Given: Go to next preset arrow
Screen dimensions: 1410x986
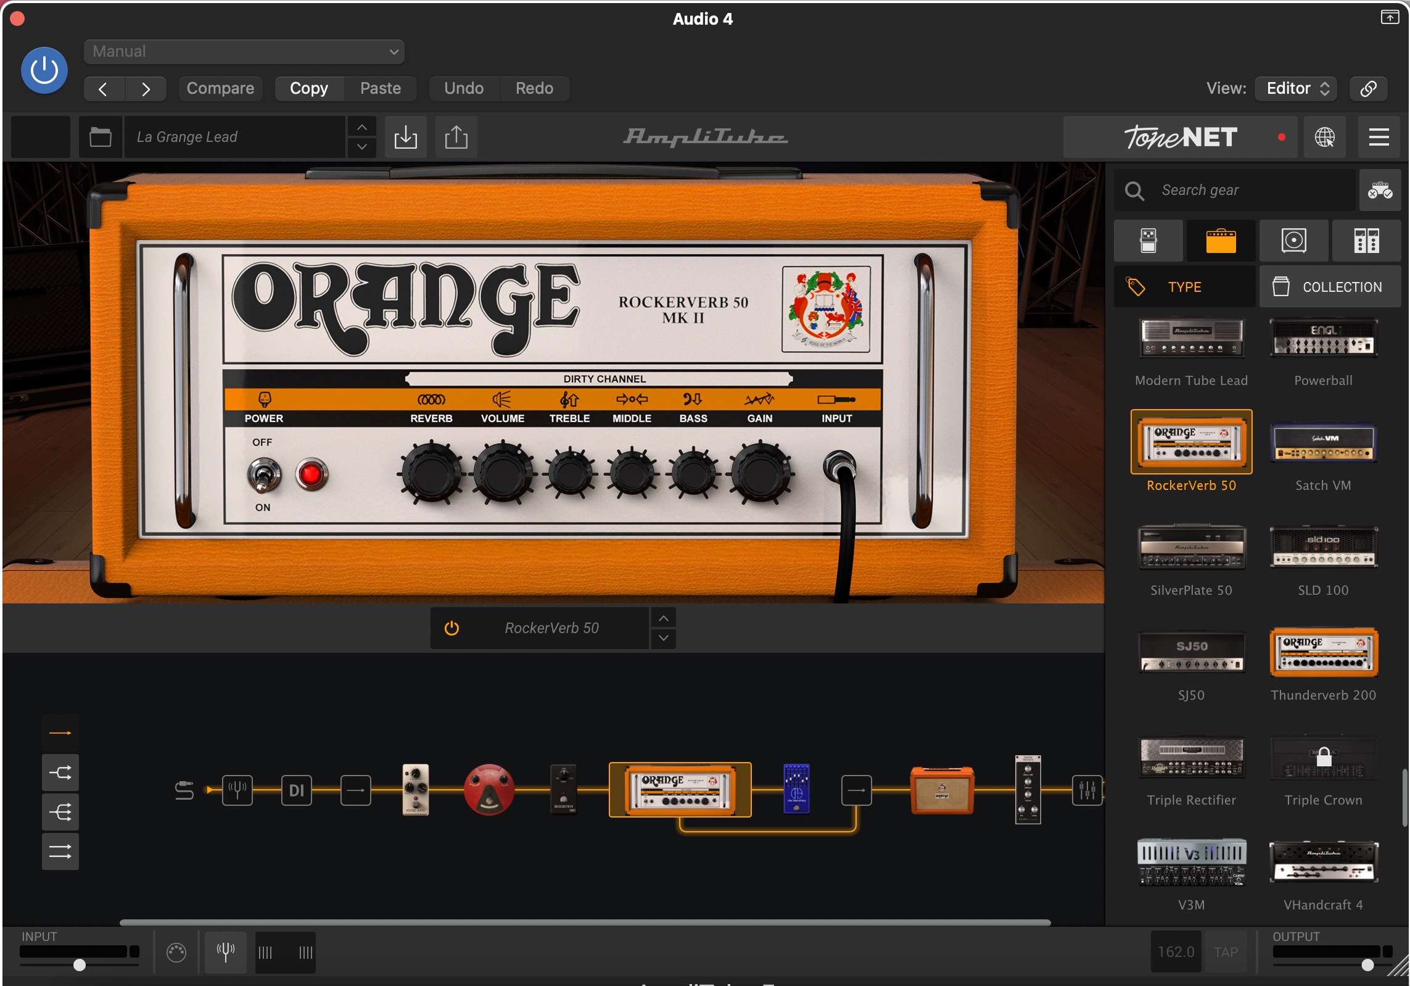Looking at the screenshot, I should tap(146, 89).
